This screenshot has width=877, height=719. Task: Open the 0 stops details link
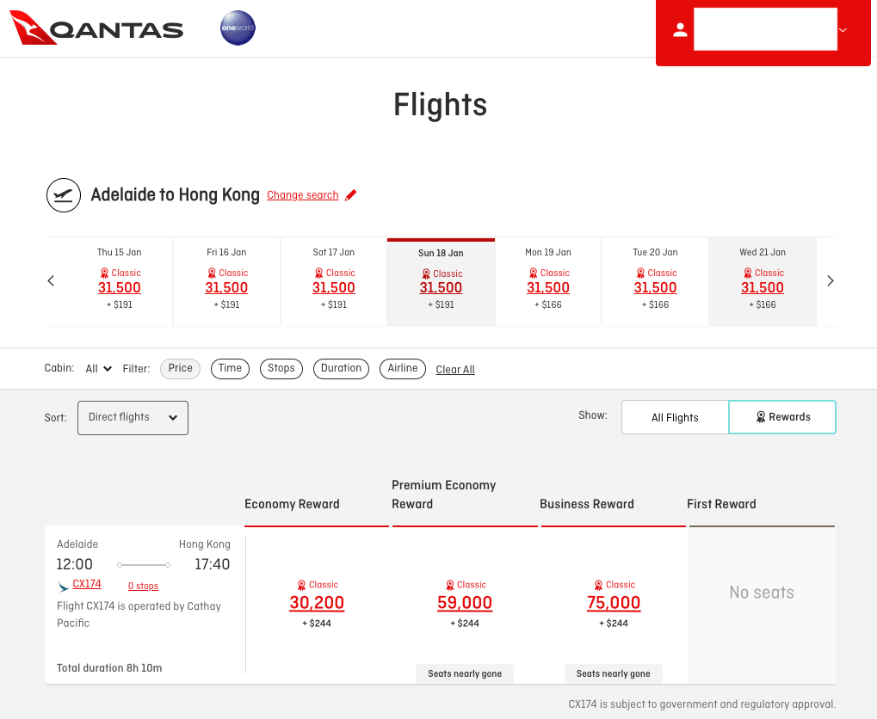(x=143, y=586)
